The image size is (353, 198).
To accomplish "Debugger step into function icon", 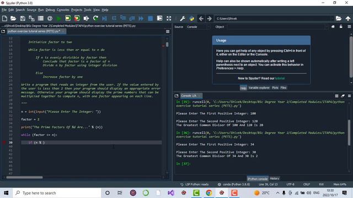I will coord(123,18).
